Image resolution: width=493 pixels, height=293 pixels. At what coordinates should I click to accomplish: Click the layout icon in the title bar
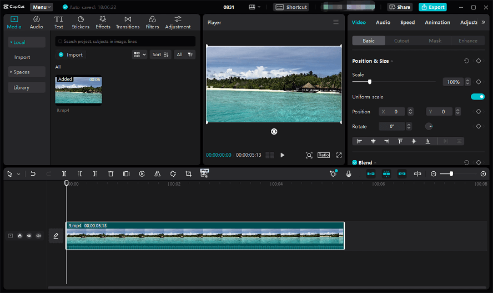point(252,7)
